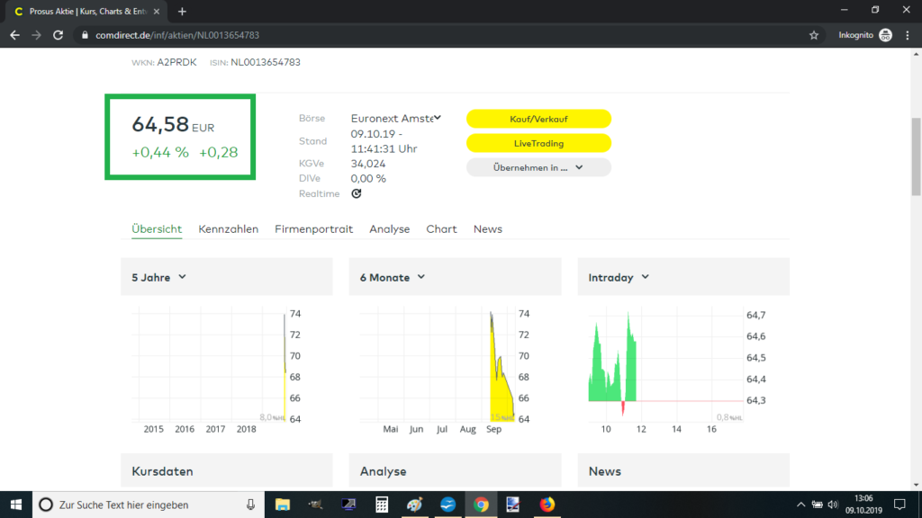
Task: Open the 6-month price chart
Action: click(x=445, y=370)
